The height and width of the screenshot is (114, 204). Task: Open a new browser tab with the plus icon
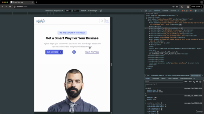36,2
